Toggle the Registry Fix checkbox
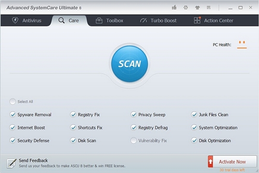 coord(73,115)
